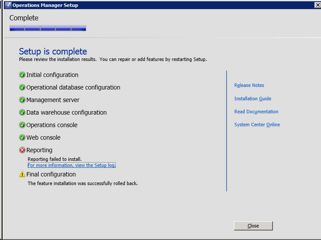Click the completed setup progress bar
The width and height of the screenshot is (321, 240).
point(48,28)
